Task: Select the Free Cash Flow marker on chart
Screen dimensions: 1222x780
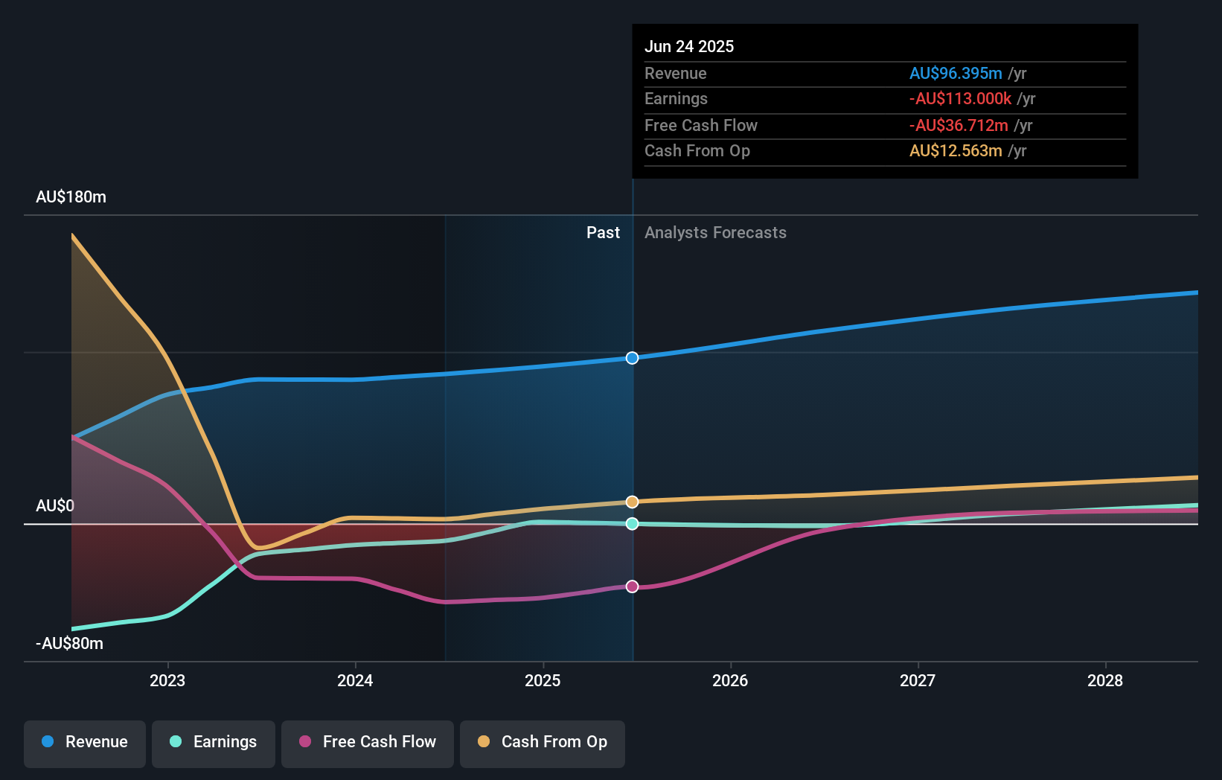Action: 632,587
